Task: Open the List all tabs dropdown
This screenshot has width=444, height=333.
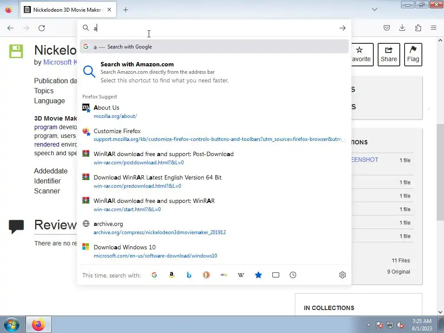Action: pos(374,10)
